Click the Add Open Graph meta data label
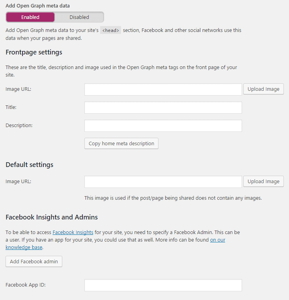Viewport: 289px width, 300px height. pyautogui.click(x=37, y=6)
